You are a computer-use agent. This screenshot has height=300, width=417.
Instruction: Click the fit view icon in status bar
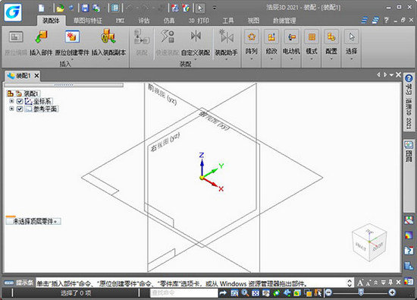[256, 293]
